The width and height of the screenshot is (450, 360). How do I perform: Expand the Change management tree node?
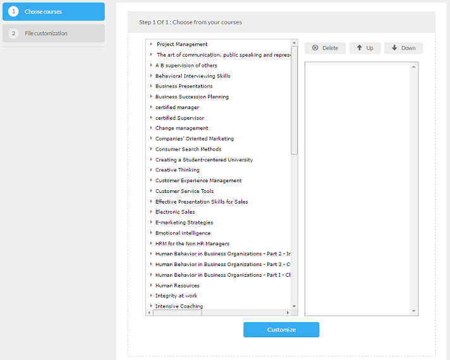[151, 128]
